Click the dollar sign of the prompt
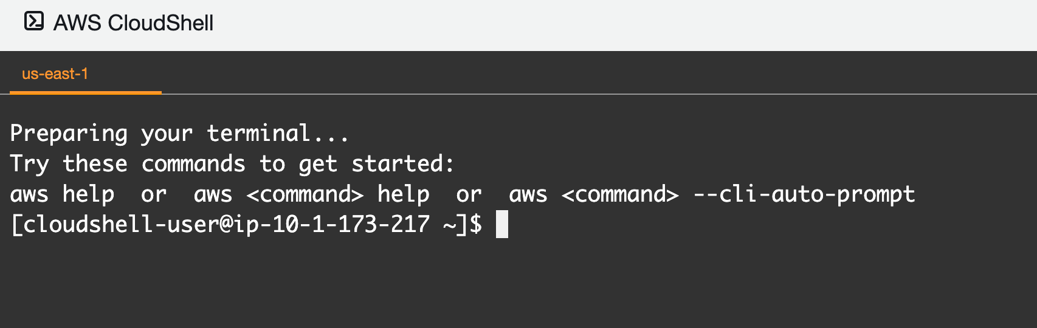The height and width of the screenshot is (328, 1037). pyautogui.click(x=476, y=224)
